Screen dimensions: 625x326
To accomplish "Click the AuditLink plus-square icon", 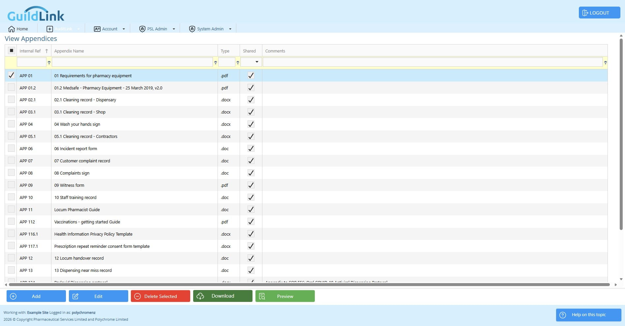I will 50,29.
